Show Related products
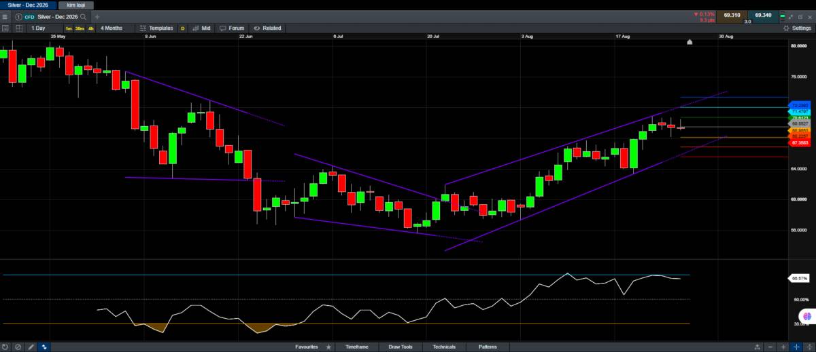Image resolution: width=816 pixels, height=352 pixels. [x=268, y=28]
